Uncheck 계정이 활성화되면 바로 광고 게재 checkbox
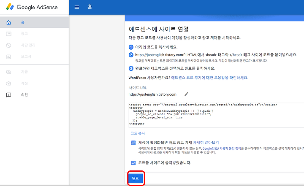The height and width of the screenshot is (186, 304). click(133, 143)
